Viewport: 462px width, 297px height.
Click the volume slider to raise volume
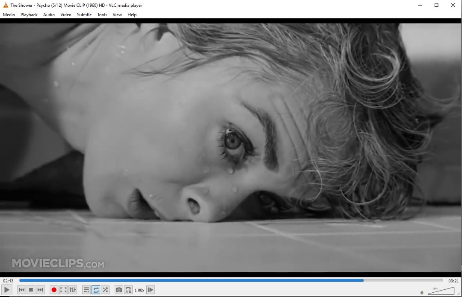pyautogui.click(x=441, y=291)
